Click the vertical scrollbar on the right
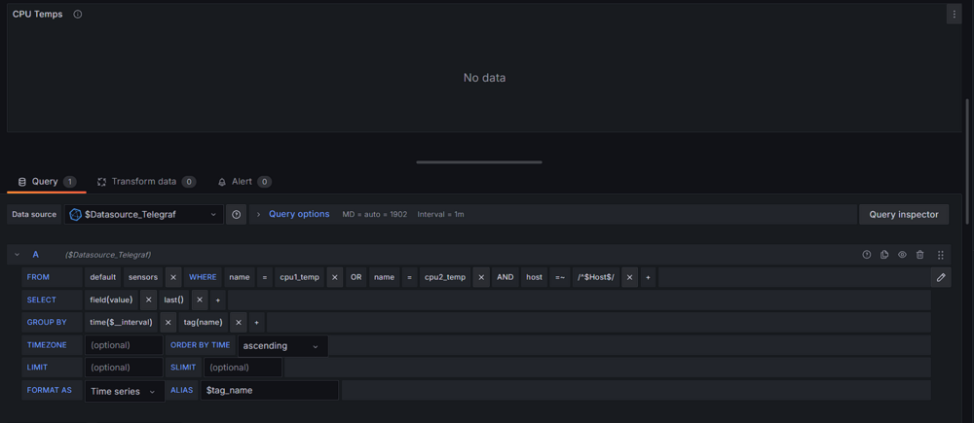Viewport: 974px width, 423px height. tap(966, 161)
